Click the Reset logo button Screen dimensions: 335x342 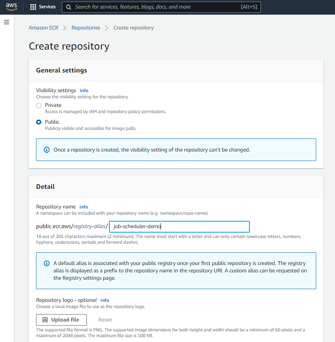click(105, 320)
